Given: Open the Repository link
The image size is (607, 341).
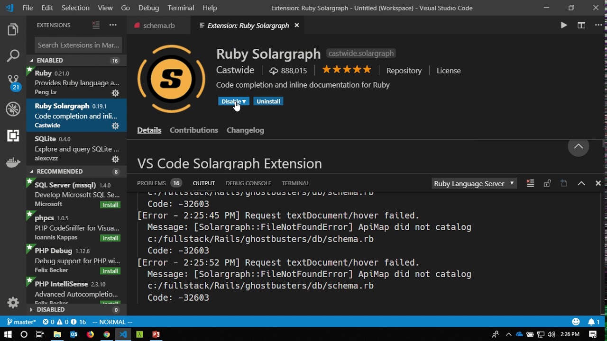Looking at the screenshot, I should pyautogui.click(x=404, y=71).
